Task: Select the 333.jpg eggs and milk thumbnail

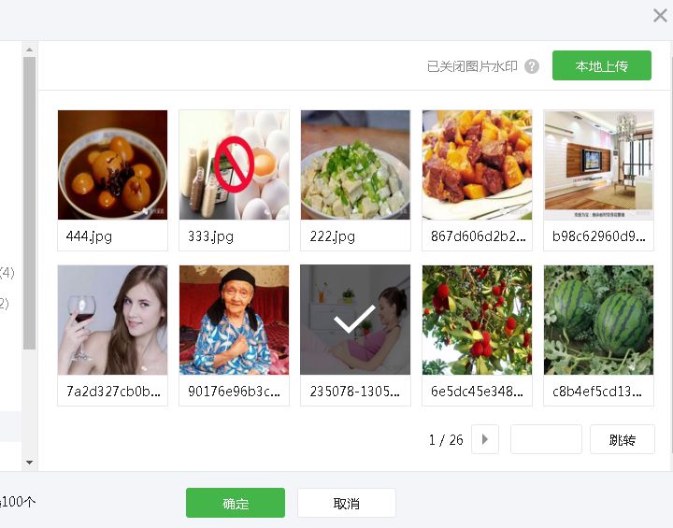Action: point(234,164)
